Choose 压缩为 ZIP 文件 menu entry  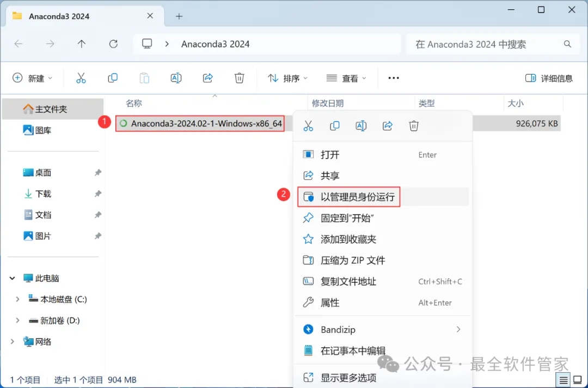(x=383, y=260)
